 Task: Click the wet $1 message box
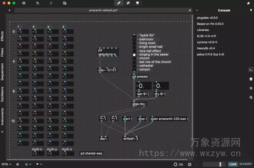pyautogui.click(x=142, y=94)
